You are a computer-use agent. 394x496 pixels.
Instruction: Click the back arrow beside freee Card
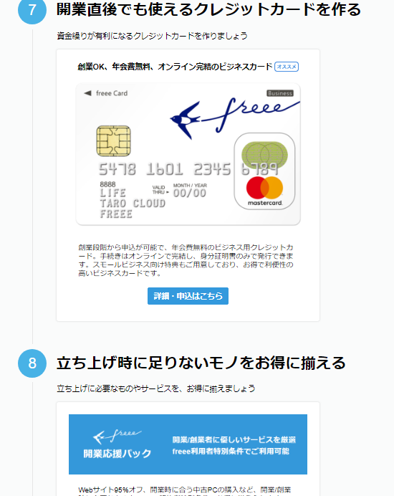(87, 93)
